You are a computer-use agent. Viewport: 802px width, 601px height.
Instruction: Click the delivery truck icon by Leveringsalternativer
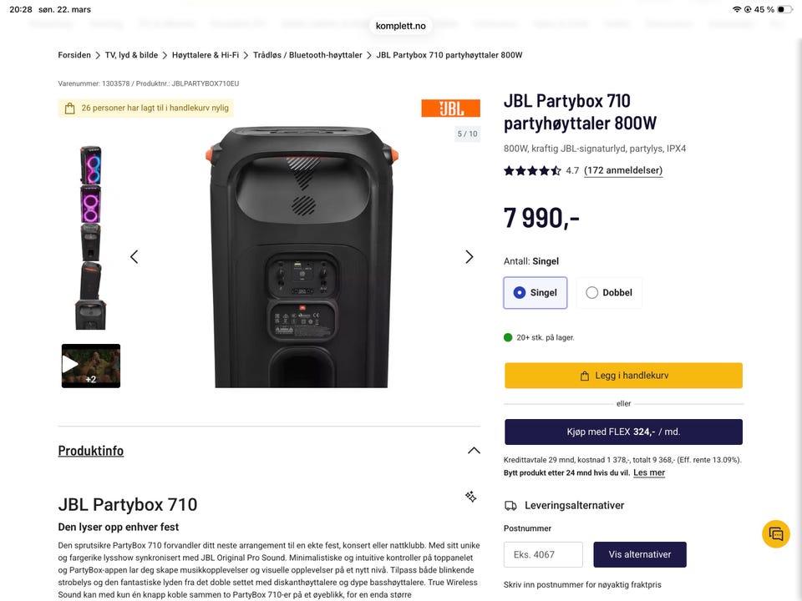click(510, 506)
